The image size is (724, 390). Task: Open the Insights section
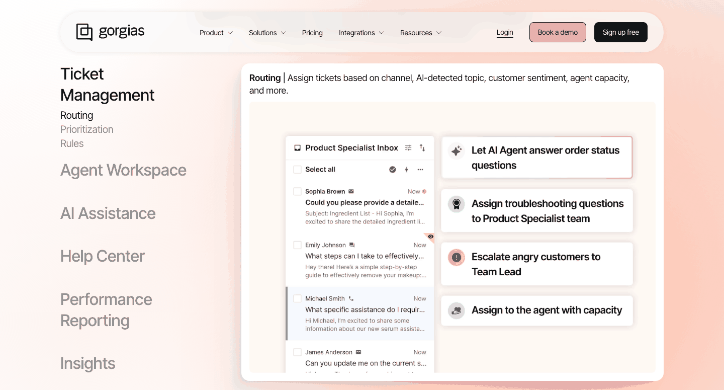point(88,363)
